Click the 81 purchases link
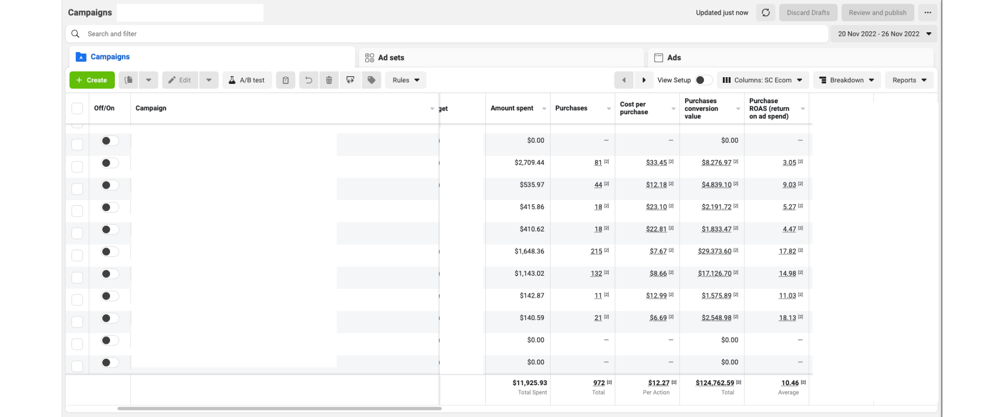The width and height of the screenshot is (1002, 417). [x=598, y=163]
